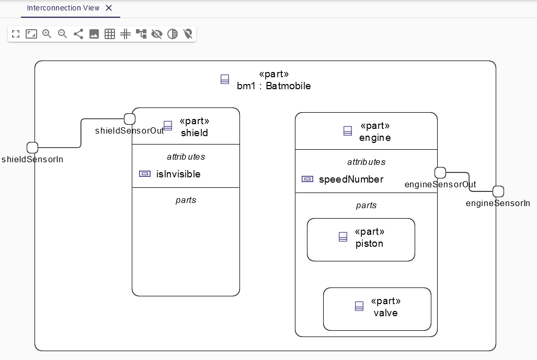Click the unpin elements icon
The height and width of the screenshot is (360, 537).
[188, 34]
